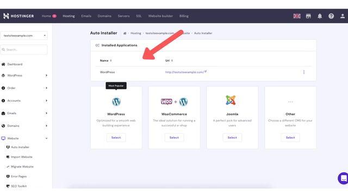The width and height of the screenshot is (348, 195).
Task: Expand the Accounts sidebar section chevron
Action: click(46, 101)
